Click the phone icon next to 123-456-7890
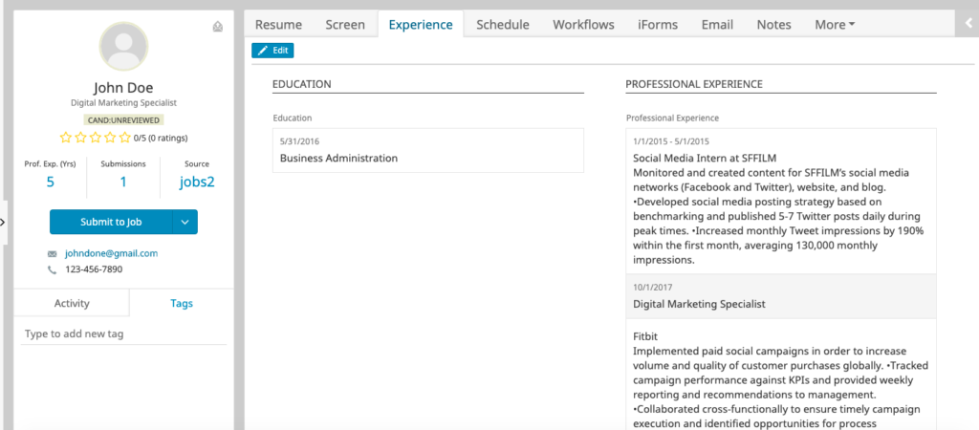This screenshot has height=430, width=979. (52, 270)
